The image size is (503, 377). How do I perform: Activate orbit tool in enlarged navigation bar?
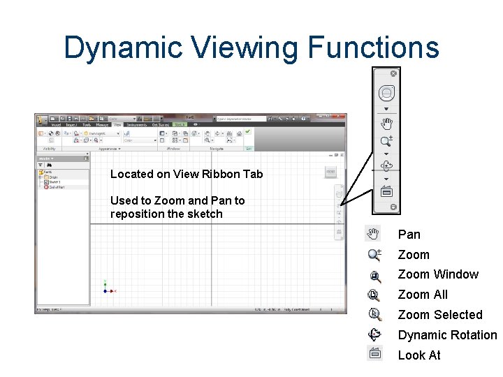pyautogui.click(x=386, y=165)
